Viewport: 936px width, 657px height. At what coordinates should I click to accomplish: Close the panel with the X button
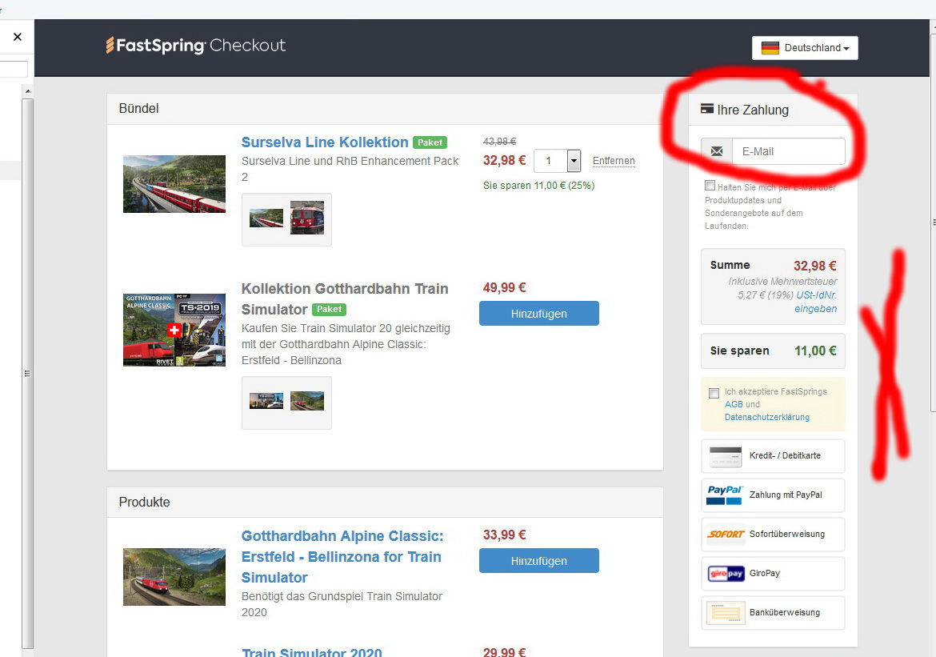tap(18, 37)
